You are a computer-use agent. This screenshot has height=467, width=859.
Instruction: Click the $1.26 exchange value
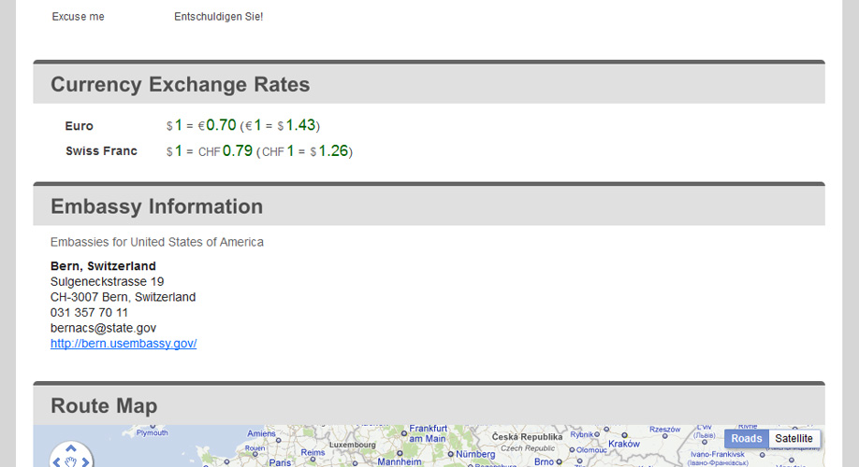pyautogui.click(x=329, y=151)
